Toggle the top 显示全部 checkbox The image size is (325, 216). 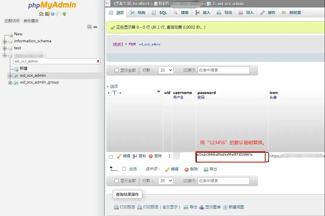click(117, 70)
